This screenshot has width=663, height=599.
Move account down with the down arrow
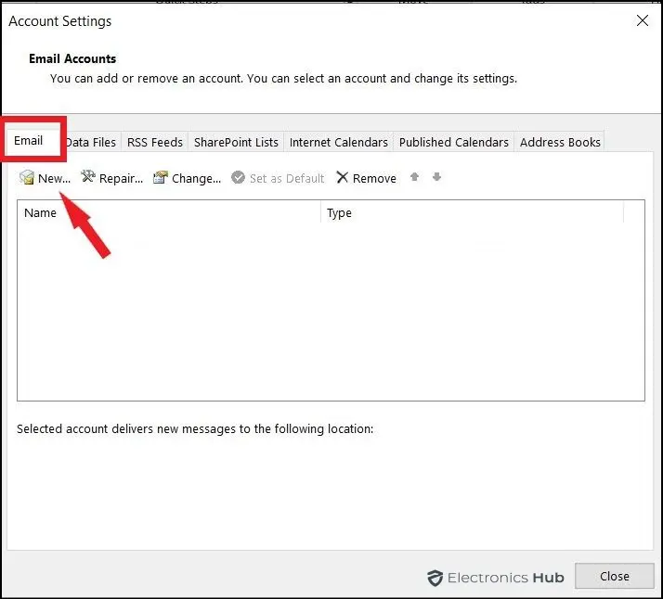(x=436, y=177)
